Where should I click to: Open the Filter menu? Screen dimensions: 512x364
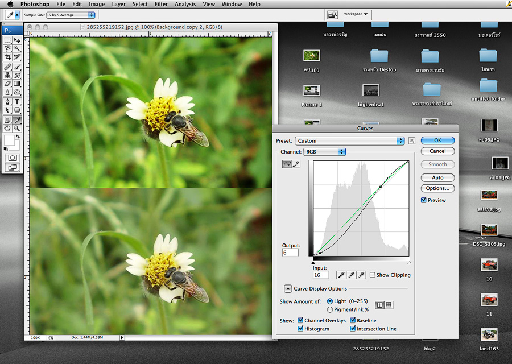click(161, 4)
